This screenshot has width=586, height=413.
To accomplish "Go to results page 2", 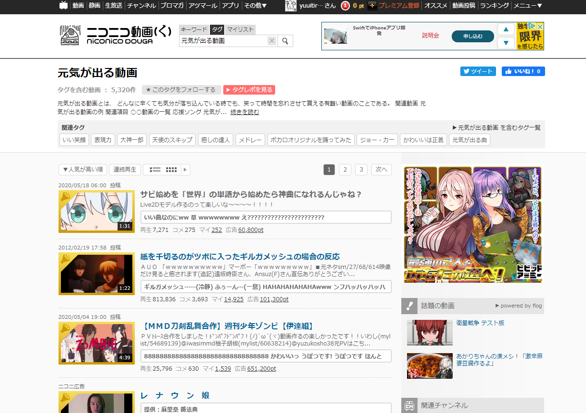I will [x=345, y=170].
